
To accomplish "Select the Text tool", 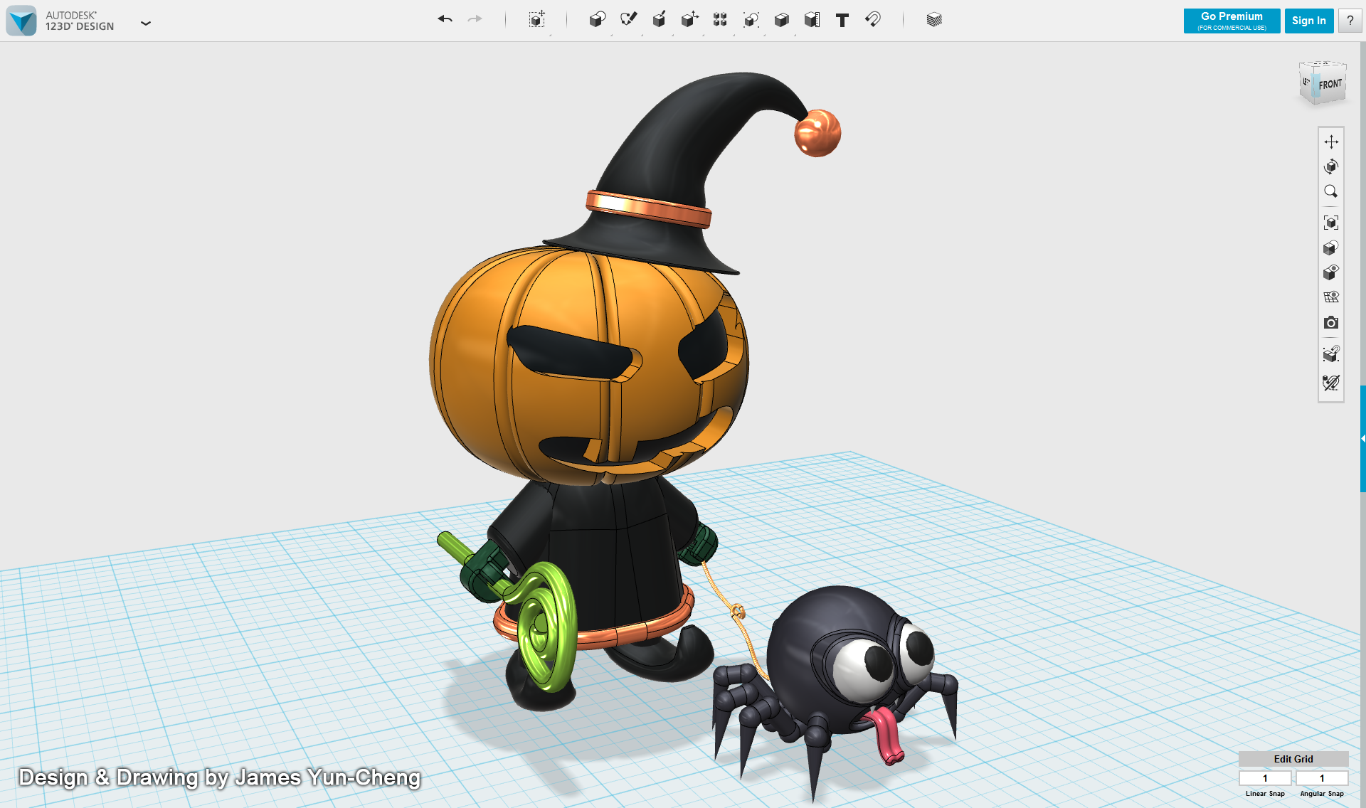I will (842, 20).
